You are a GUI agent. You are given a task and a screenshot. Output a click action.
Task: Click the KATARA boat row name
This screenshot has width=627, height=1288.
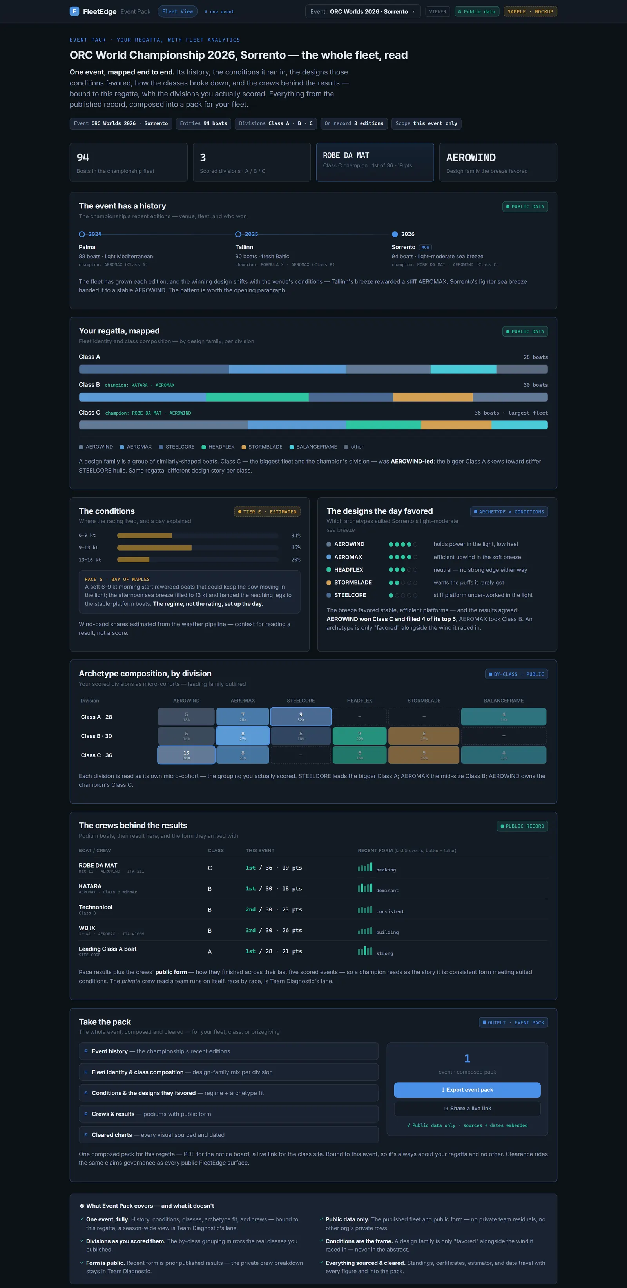click(90, 886)
